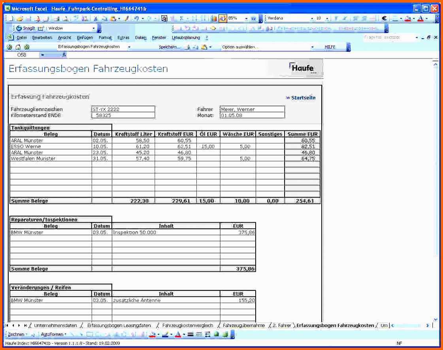The height and width of the screenshot is (350, 443).
Task: Click the Cut scissors icon
Action: pos(96,19)
